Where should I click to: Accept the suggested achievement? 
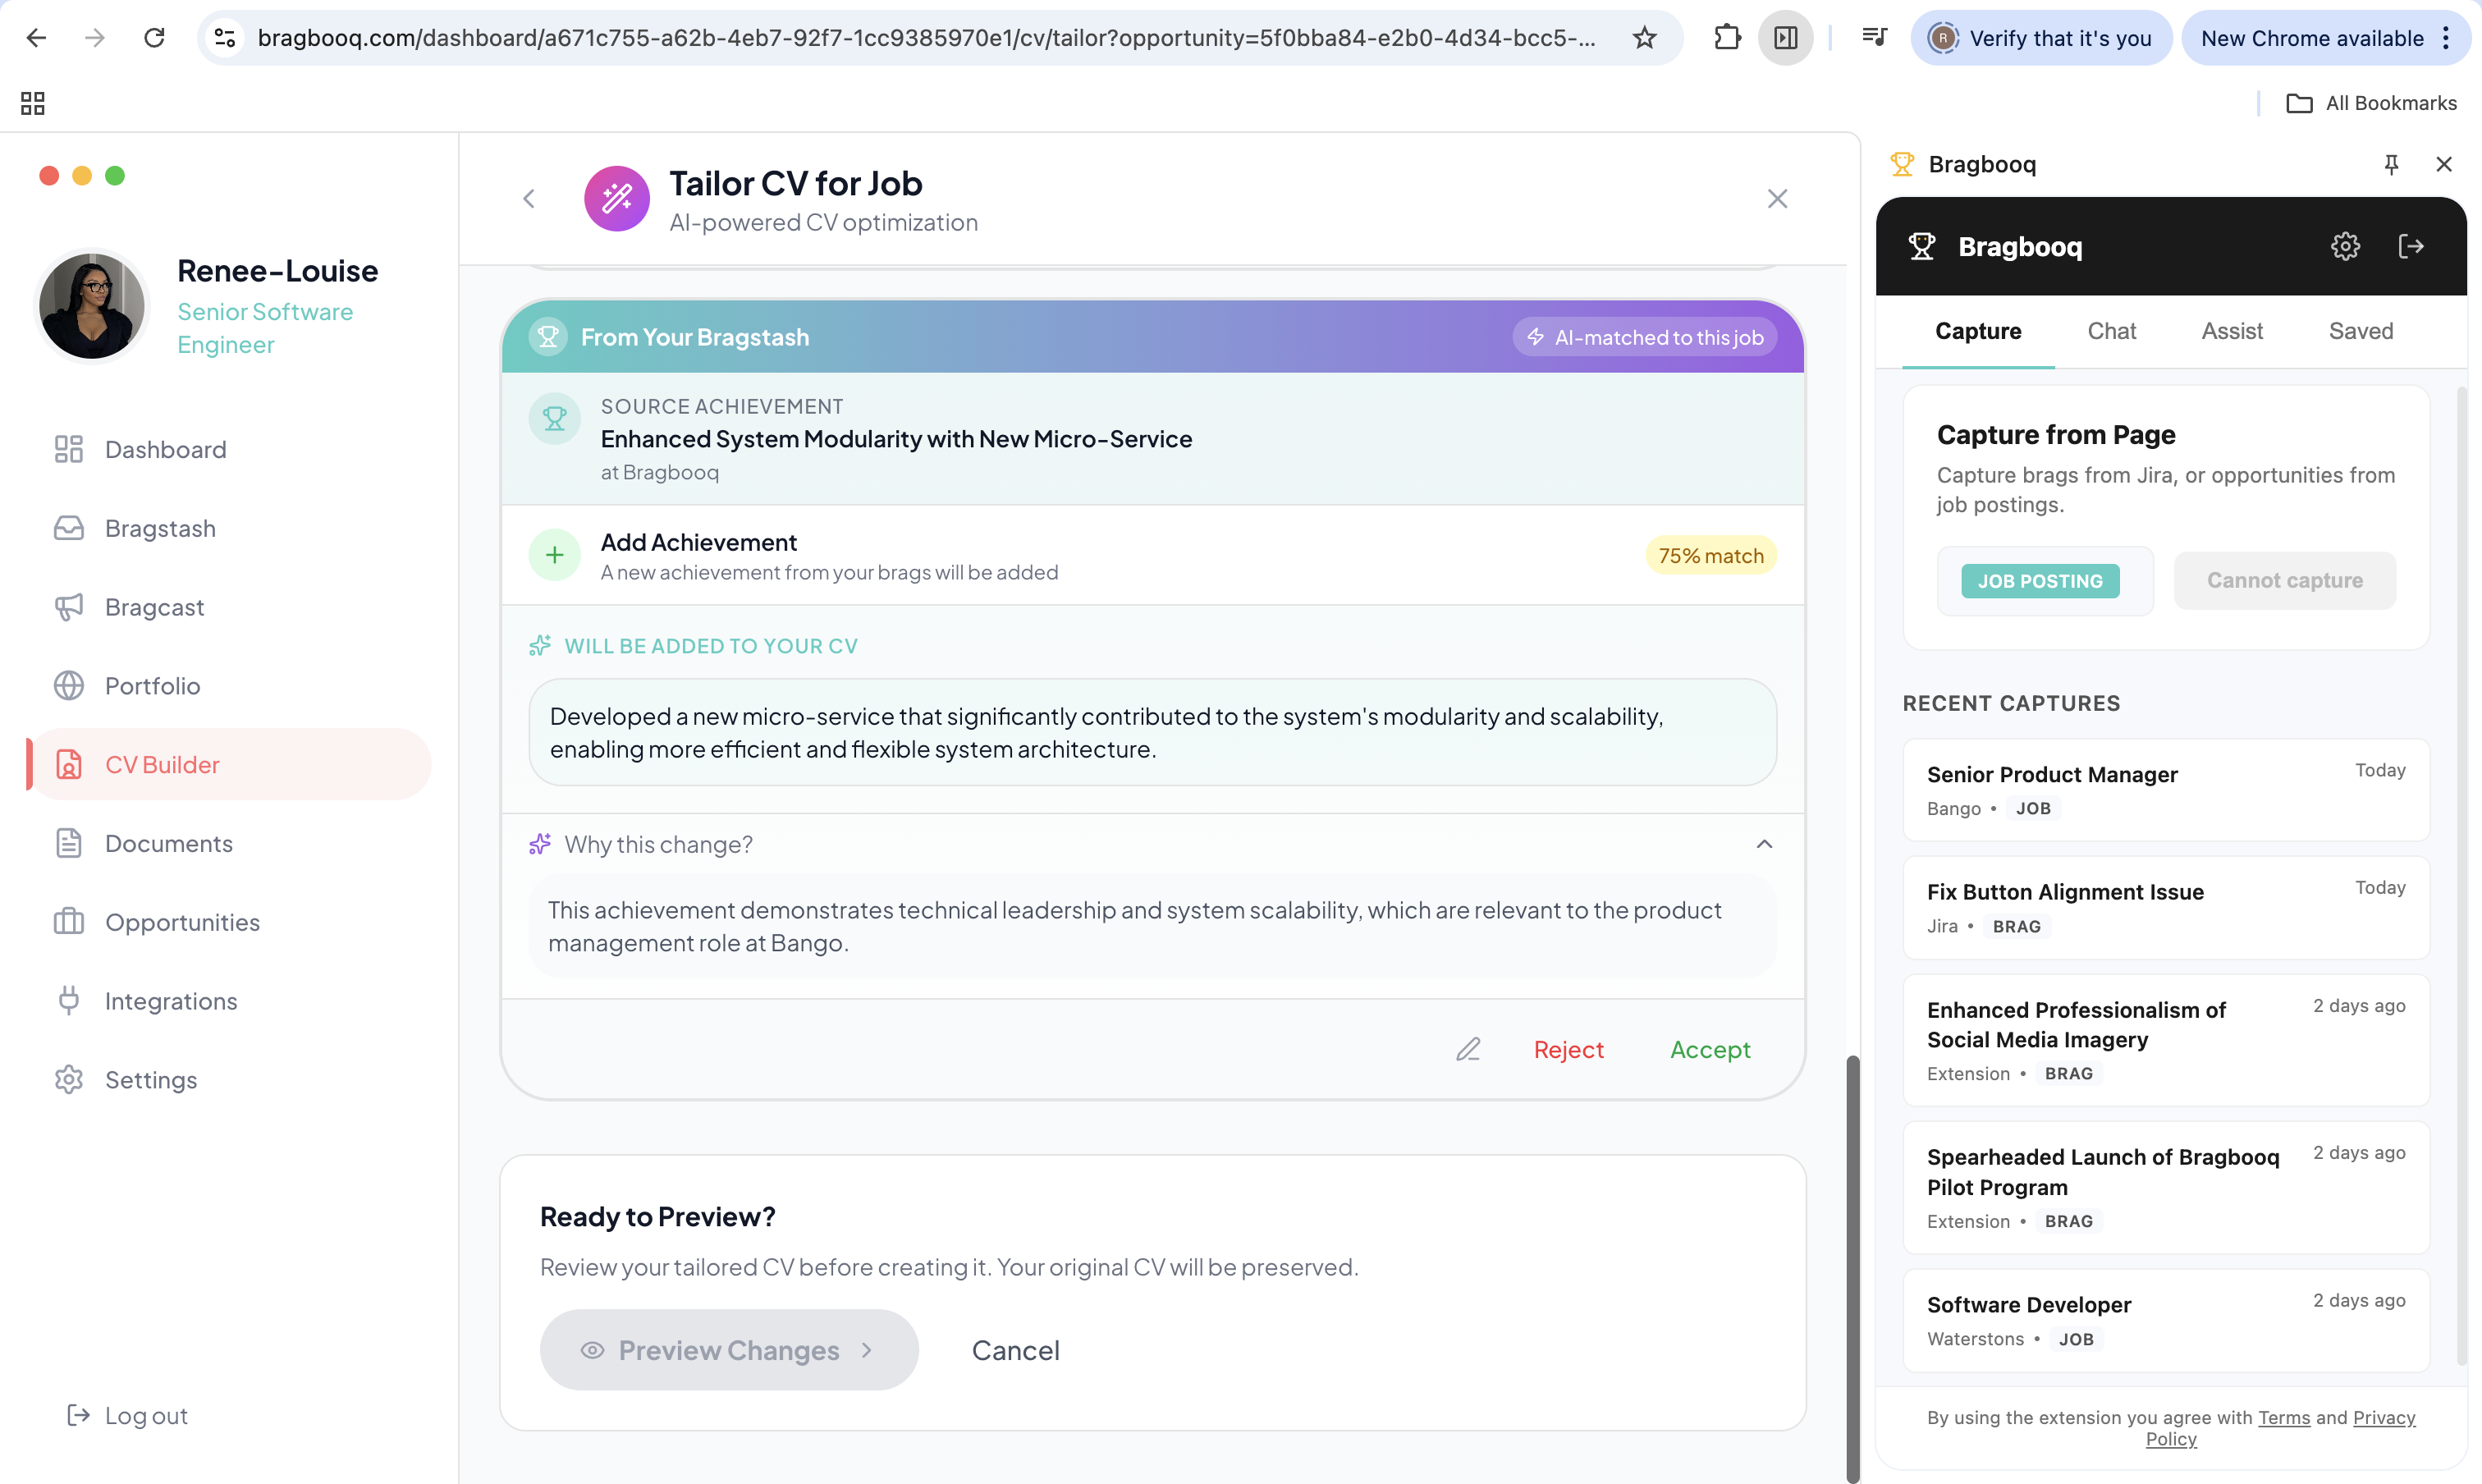point(1710,1049)
